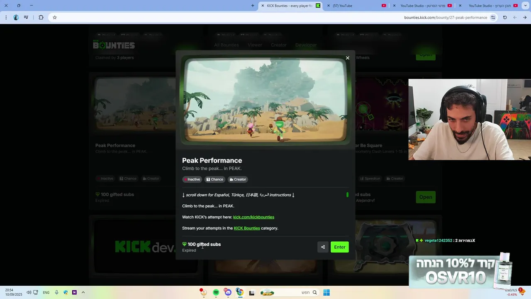
Task: Open the Discord taskbar icon
Action: click(x=228, y=292)
